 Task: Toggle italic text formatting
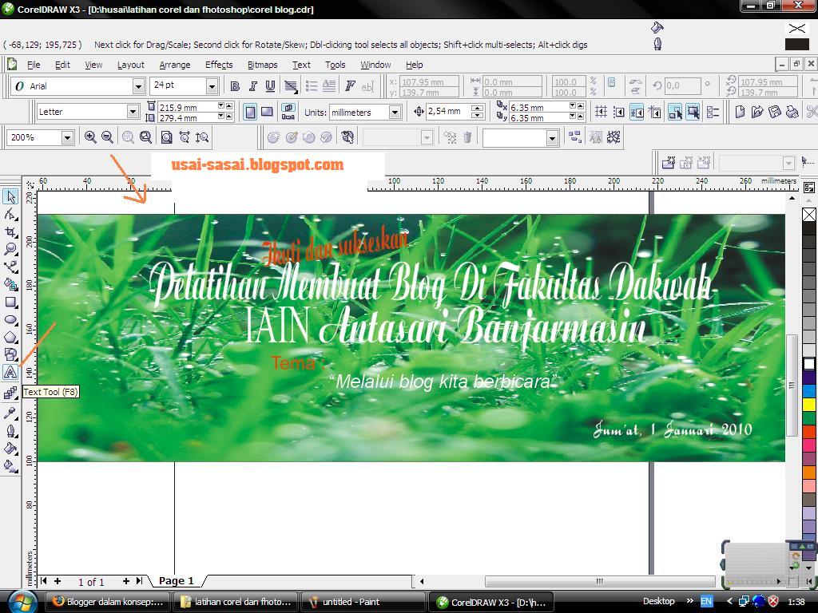pos(253,85)
